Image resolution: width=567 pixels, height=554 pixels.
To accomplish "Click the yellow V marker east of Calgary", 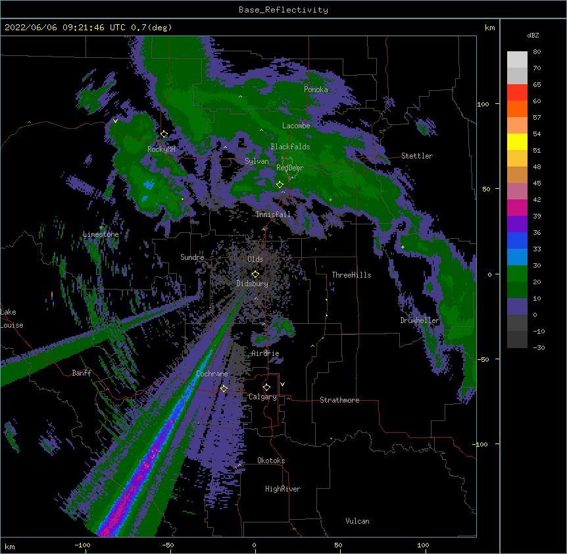I will [282, 384].
